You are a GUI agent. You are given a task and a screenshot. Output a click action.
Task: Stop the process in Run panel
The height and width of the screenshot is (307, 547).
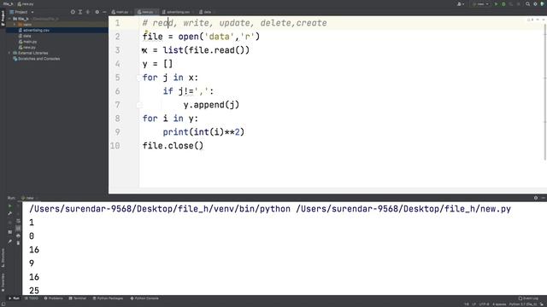9,223
